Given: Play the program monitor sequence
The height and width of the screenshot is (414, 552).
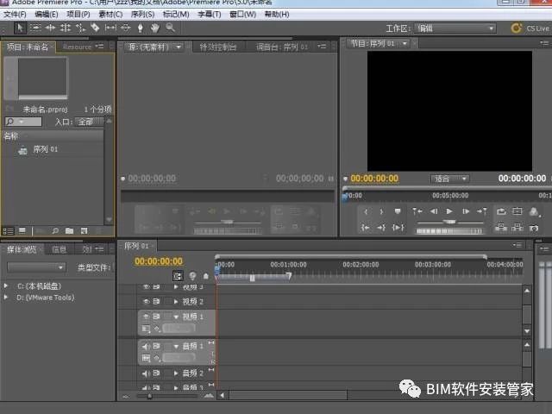Looking at the screenshot, I should tap(449, 211).
